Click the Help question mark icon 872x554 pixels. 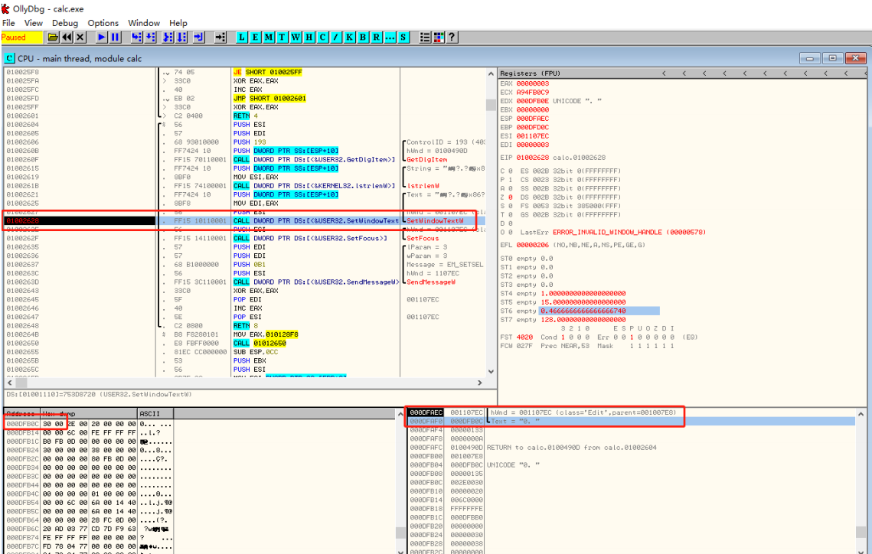coord(452,37)
